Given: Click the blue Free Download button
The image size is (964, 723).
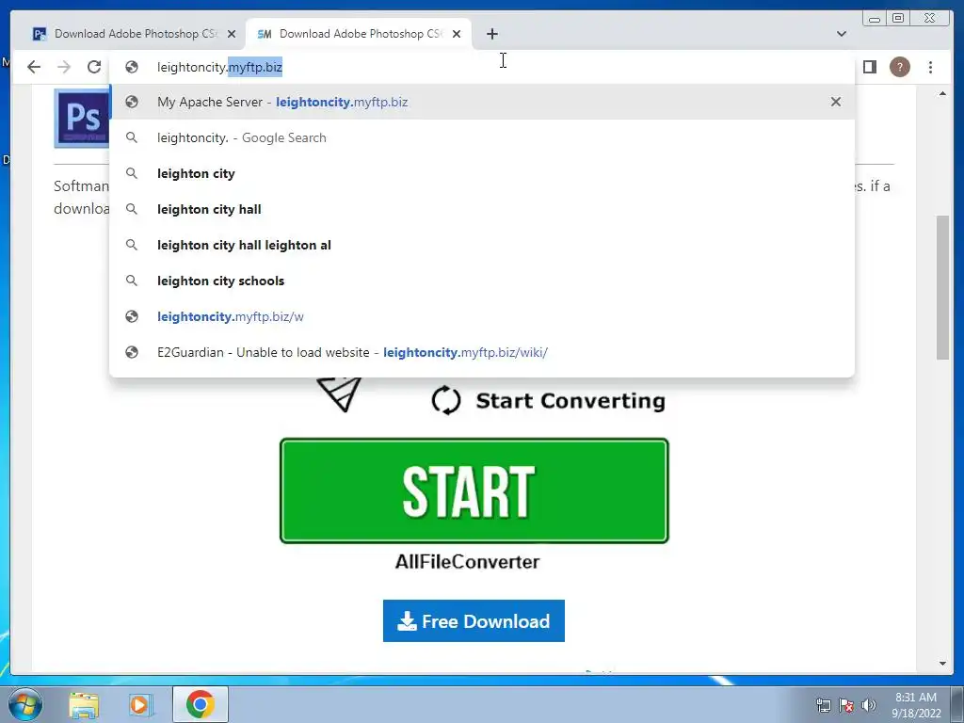Looking at the screenshot, I should coord(474,621).
